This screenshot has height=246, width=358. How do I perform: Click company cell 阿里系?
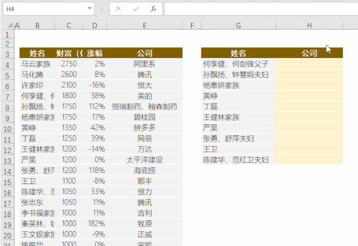144,64
